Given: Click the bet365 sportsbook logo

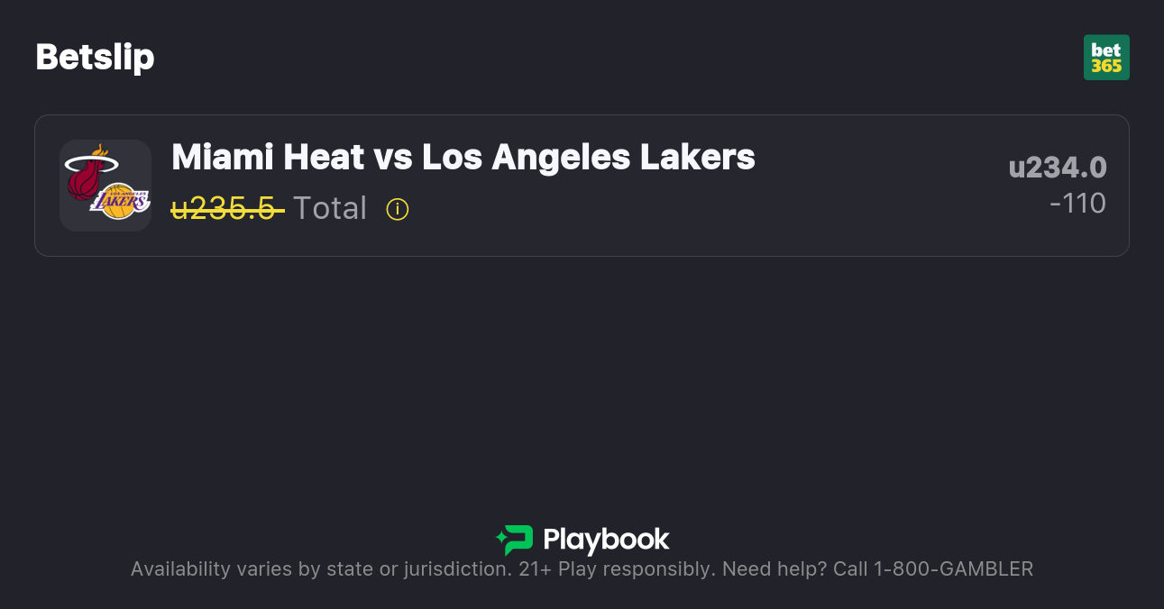Looking at the screenshot, I should tap(1106, 58).
